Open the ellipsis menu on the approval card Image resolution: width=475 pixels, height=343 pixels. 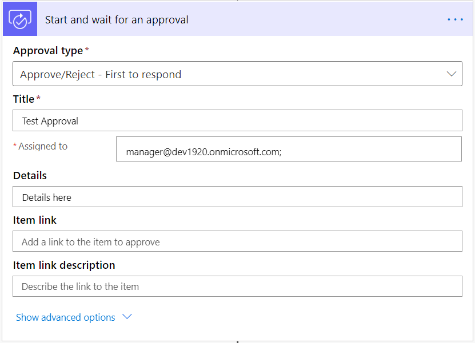tap(455, 19)
